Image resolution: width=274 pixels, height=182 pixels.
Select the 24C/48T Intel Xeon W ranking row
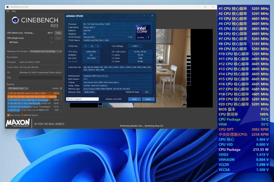[33, 103]
